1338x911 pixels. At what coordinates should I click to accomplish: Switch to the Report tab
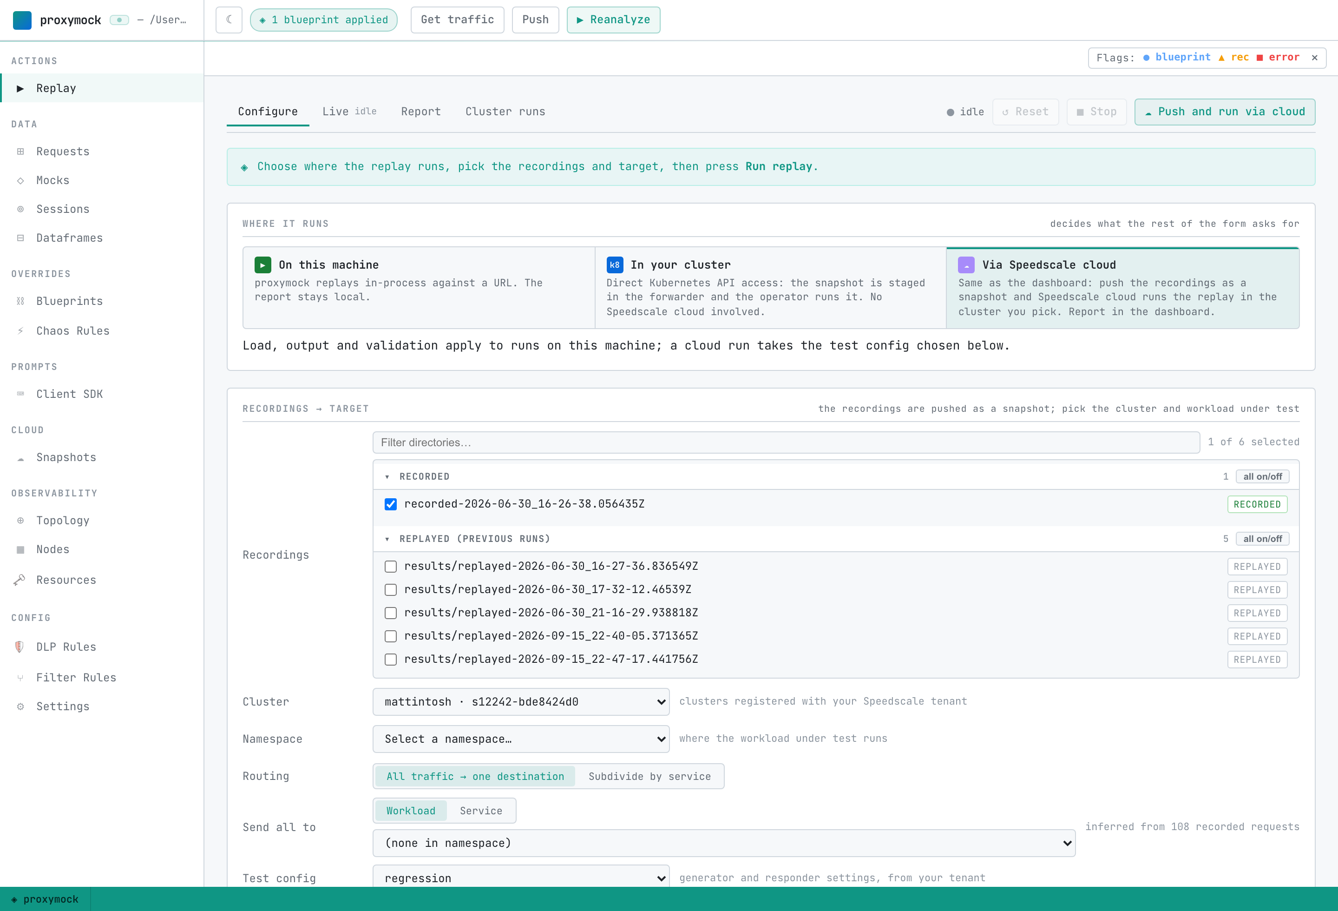(421, 112)
